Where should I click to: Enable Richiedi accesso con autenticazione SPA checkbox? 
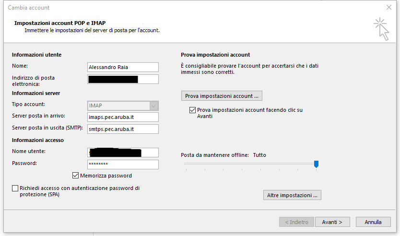[15, 188]
